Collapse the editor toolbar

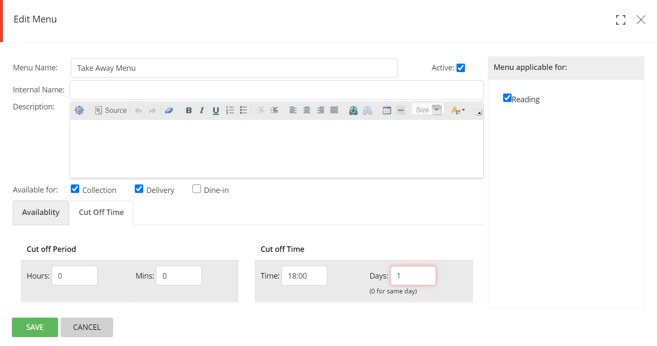(479, 113)
